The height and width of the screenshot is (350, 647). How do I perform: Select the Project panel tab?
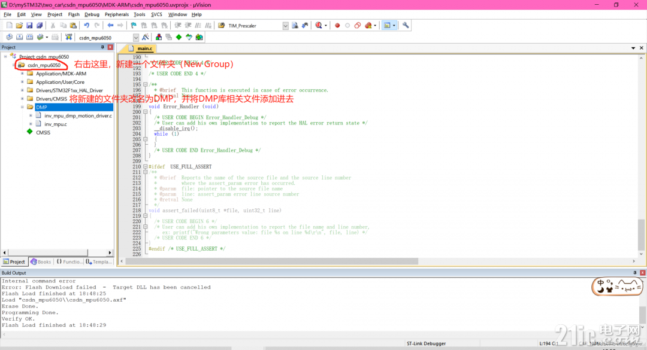point(14,262)
